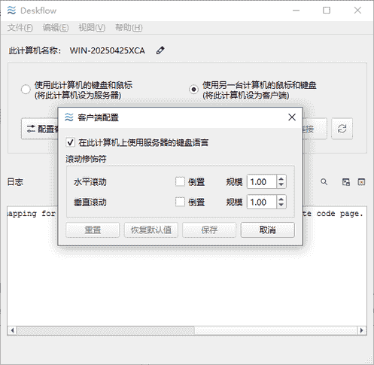
Task: Enable 倒置 for 垂直滚动
Action: coord(180,202)
